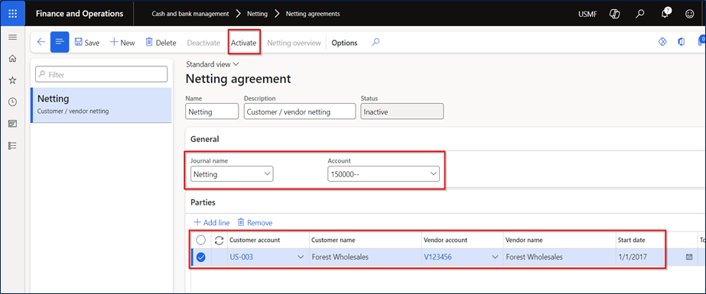Click Add line in Parties
Screen dimensions: 706x294
tap(212, 222)
